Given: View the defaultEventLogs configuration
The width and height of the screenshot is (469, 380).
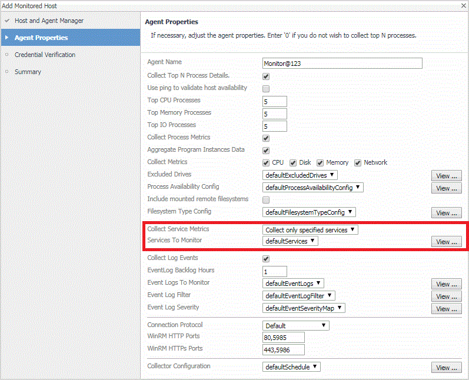Looking at the screenshot, I should coord(446,284).
